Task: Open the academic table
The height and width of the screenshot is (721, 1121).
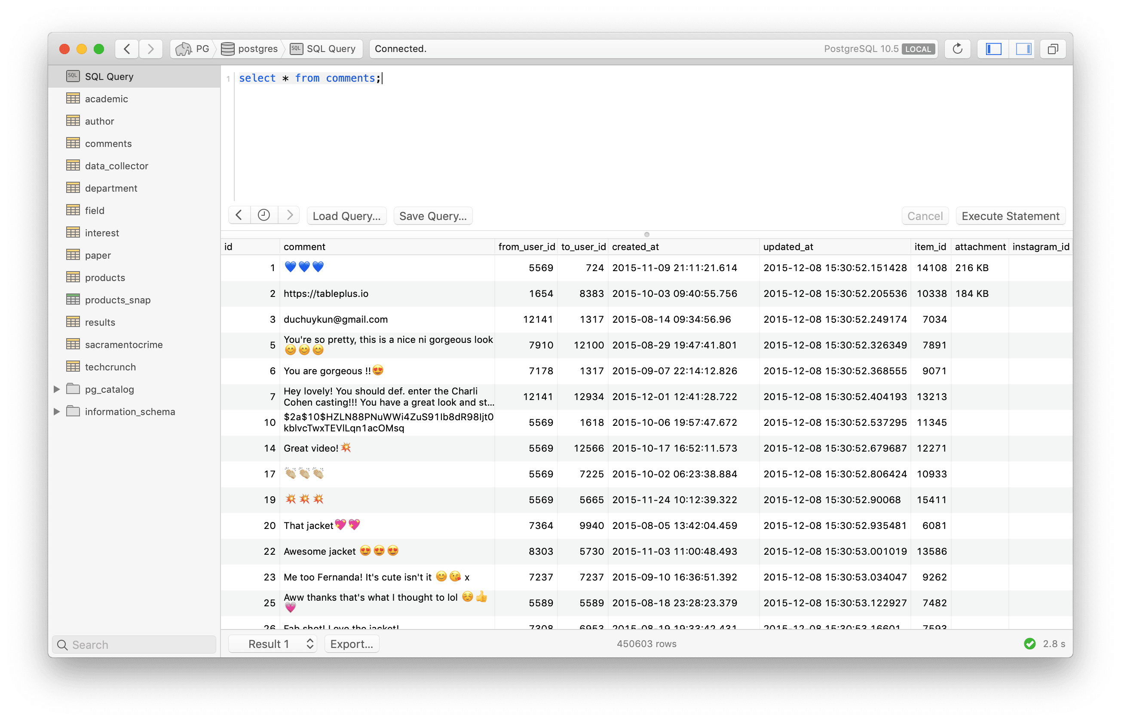Action: point(135,99)
